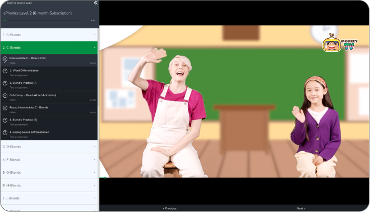This screenshot has width=370, height=212.
Task: Go to the Previous lesson
Action: click(x=170, y=208)
